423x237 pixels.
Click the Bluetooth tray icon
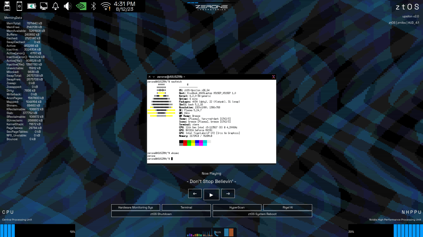coord(93,6)
